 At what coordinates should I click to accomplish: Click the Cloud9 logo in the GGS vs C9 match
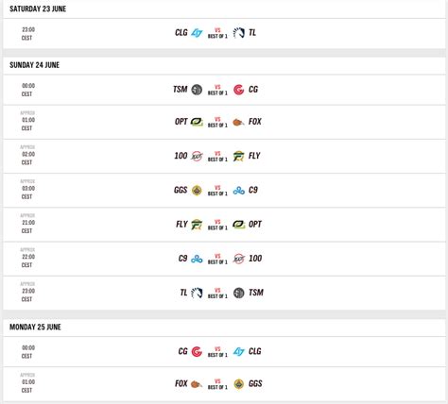[238, 191]
